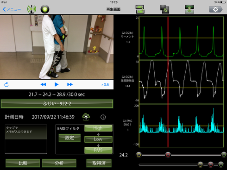Change playback speed ×0.5
The width and height of the screenshot is (227, 170).
click(x=105, y=85)
